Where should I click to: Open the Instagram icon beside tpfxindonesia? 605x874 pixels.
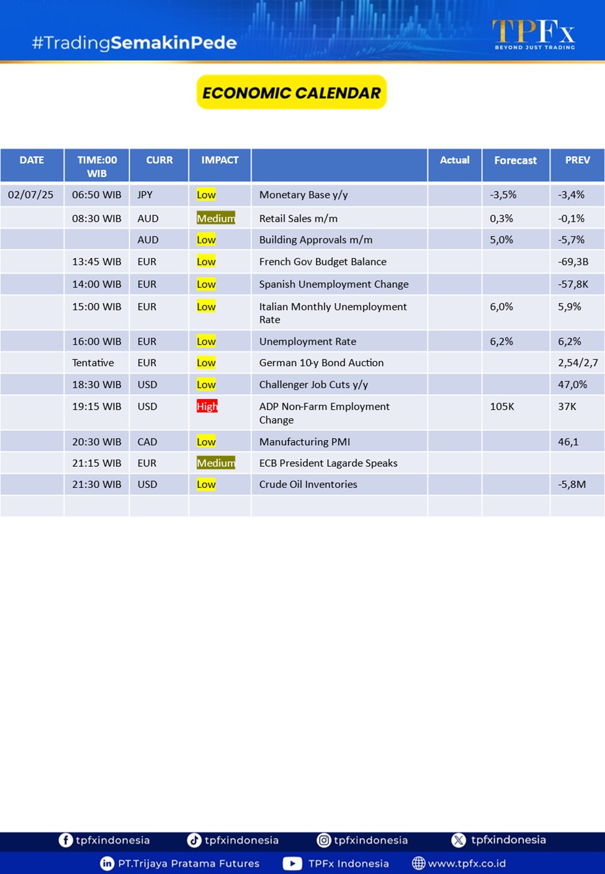pos(324,840)
